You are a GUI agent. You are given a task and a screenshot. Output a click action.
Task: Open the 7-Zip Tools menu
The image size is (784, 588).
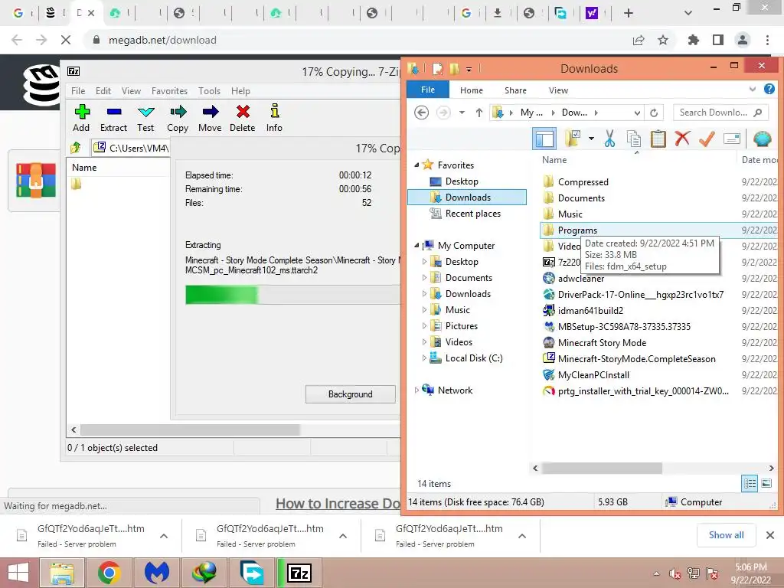click(x=209, y=91)
